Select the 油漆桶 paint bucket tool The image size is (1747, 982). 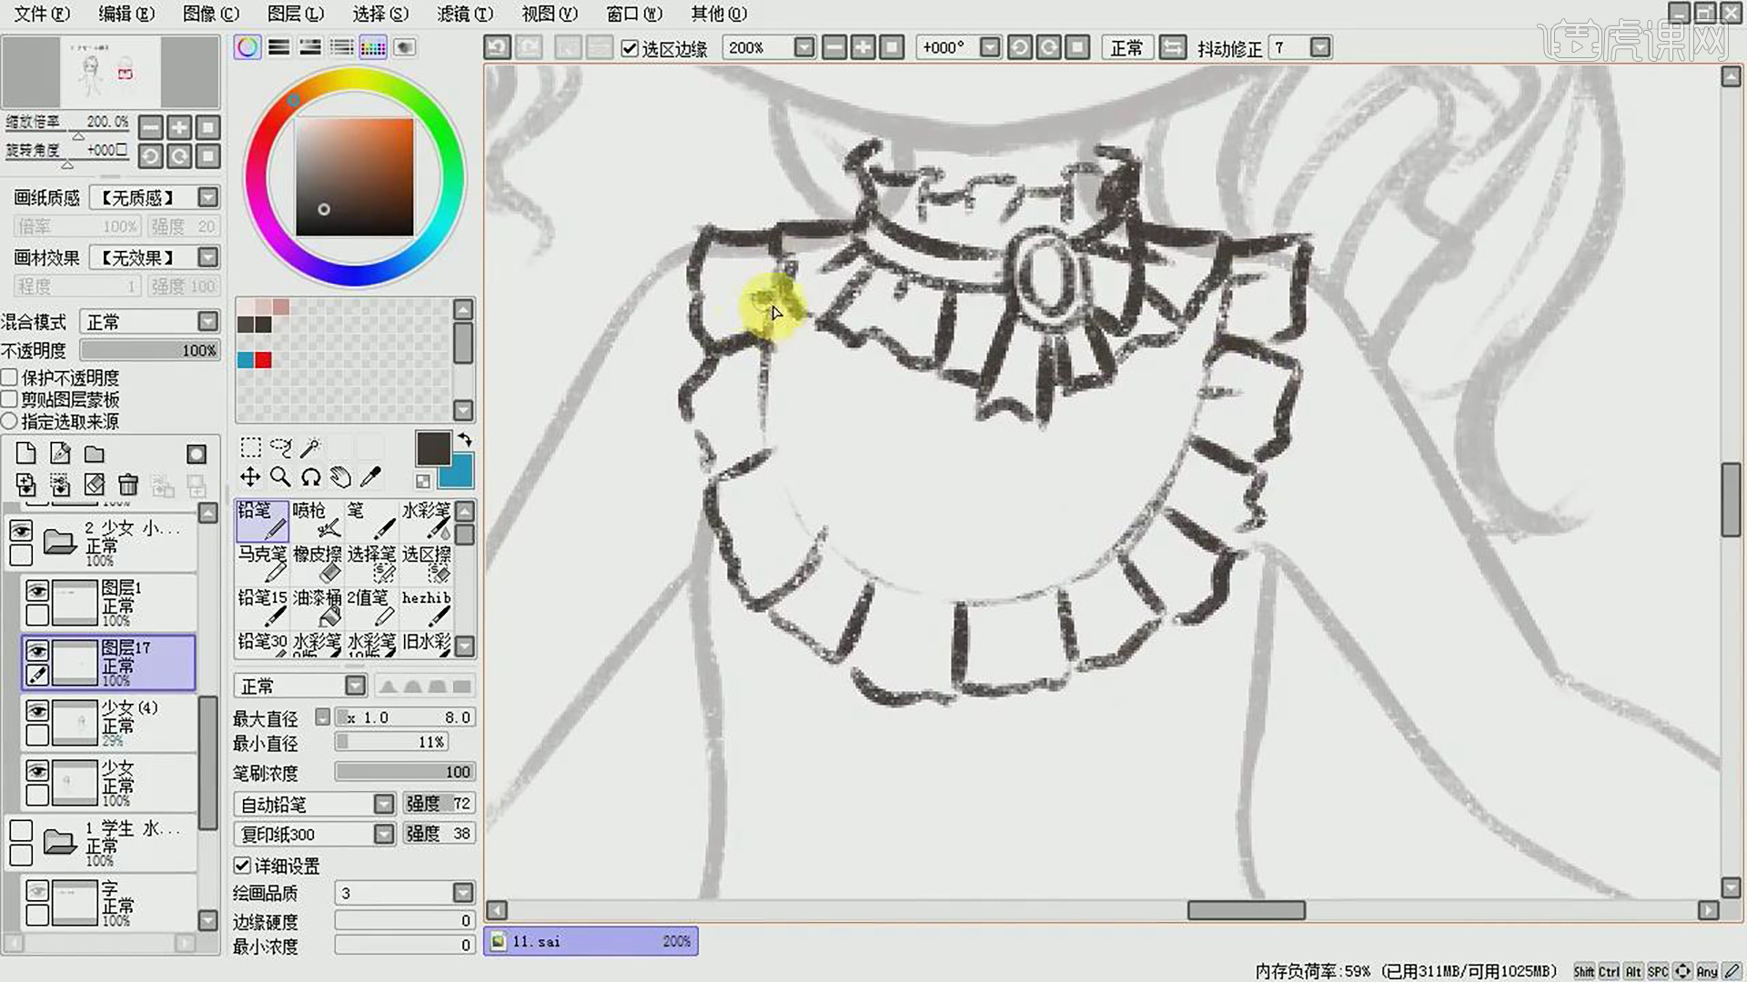[x=317, y=607]
